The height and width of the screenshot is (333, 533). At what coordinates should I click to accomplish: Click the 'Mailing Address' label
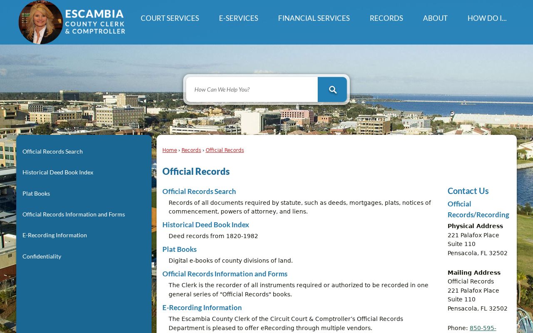[x=474, y=273]
